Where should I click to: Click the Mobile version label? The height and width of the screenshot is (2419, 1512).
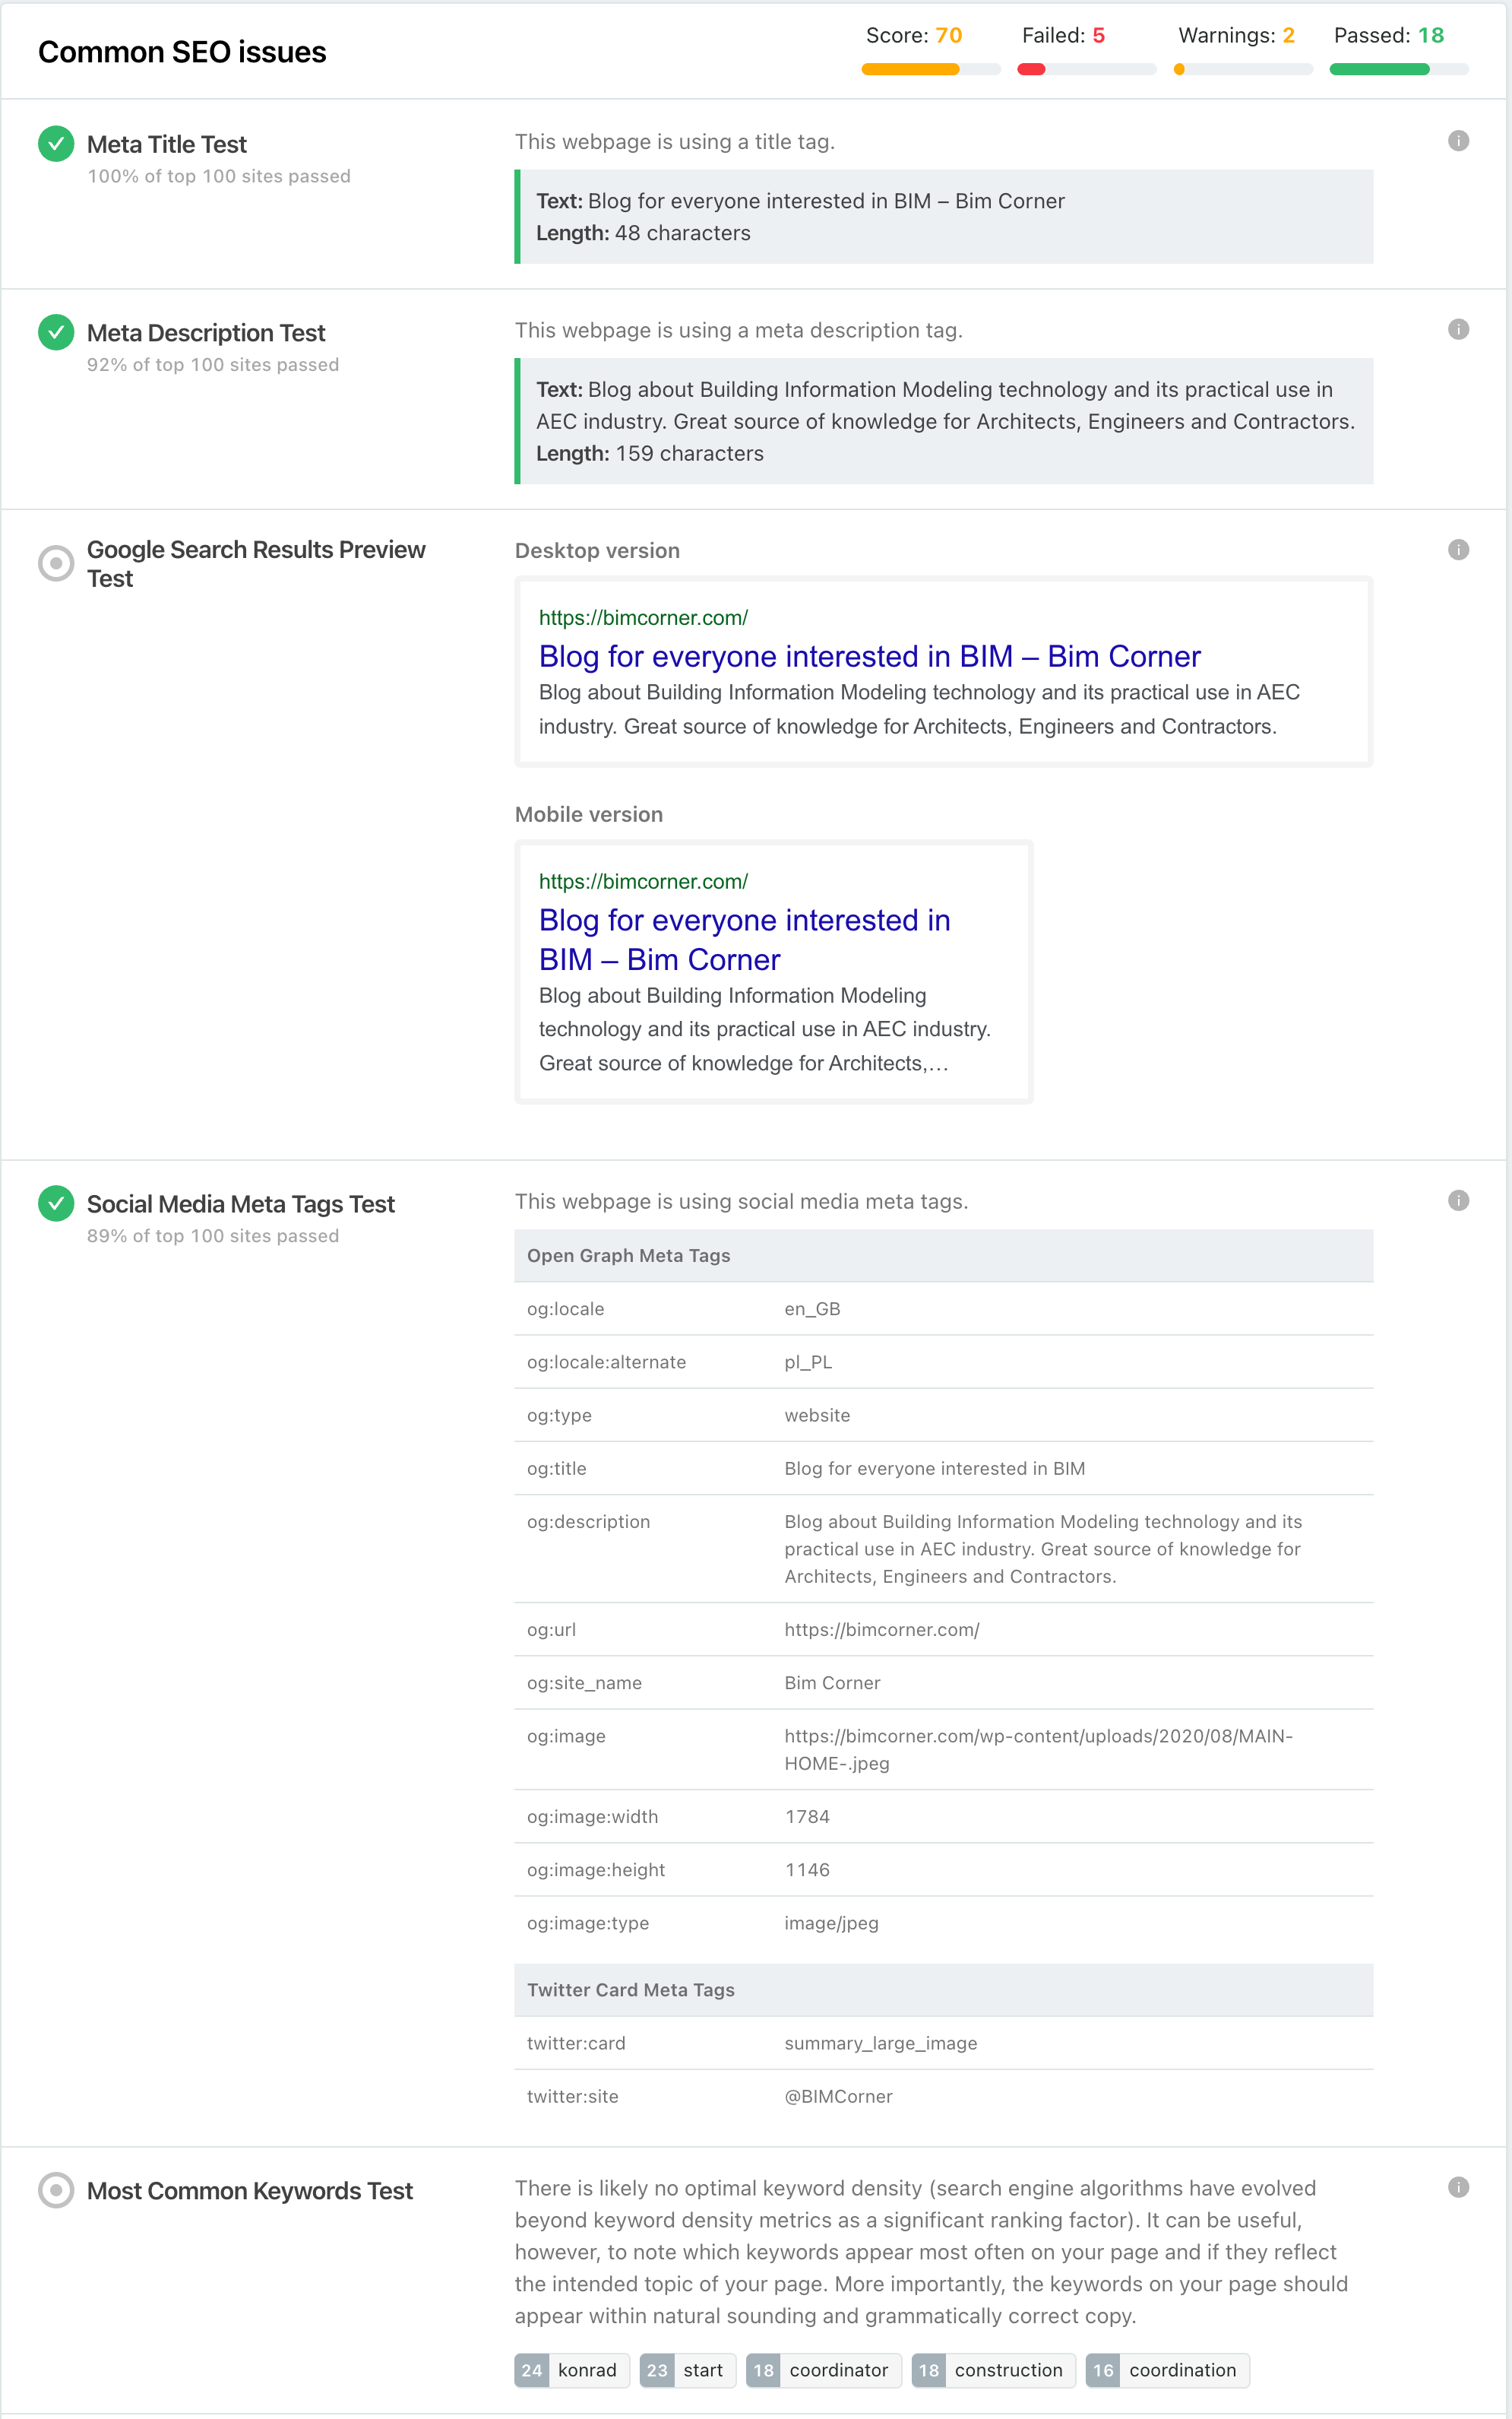589,814
